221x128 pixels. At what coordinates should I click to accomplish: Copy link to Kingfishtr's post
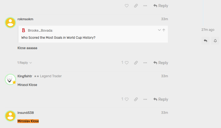pos(136,99)
